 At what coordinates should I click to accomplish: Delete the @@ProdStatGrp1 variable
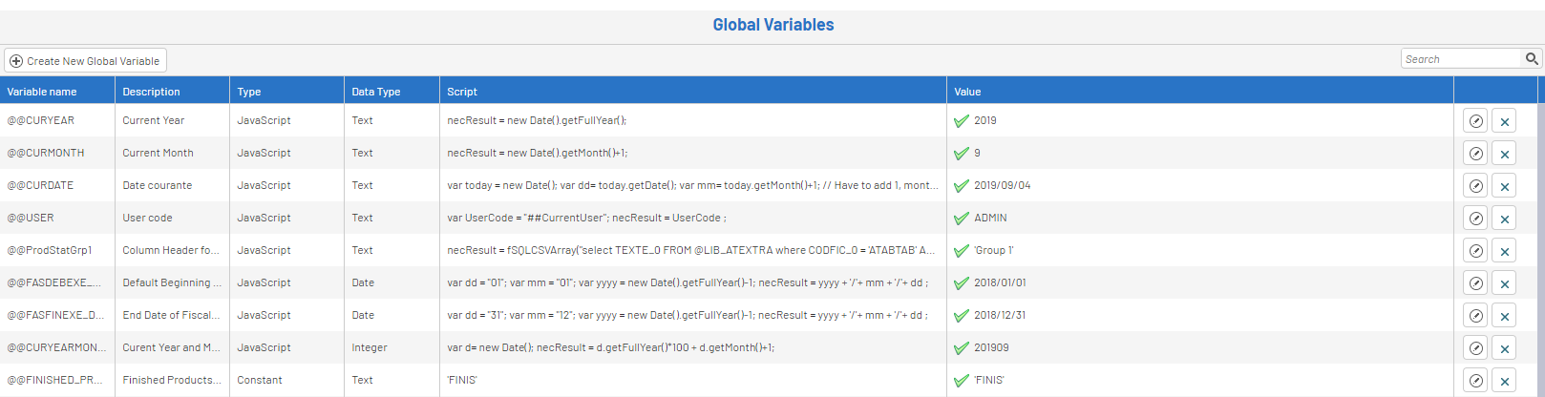click(x=1504, y=251)
